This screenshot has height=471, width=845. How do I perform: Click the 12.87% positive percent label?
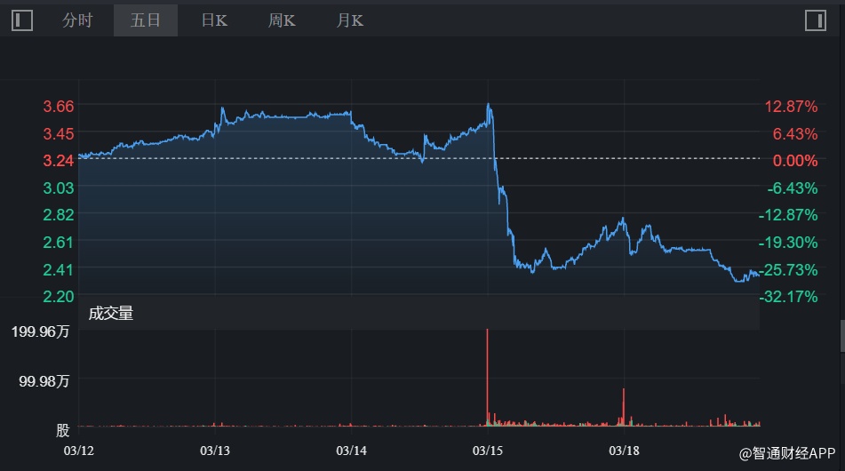pyautogui.click(x=791, y=106)
